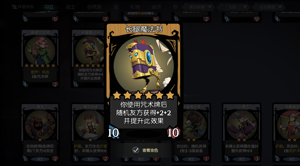Switch to the 中立 tab
This screenshot has width=300, height=166.
point(49,7)
